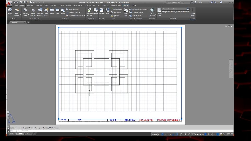Click the Insert block tool
This screenshot has width=251, height=141.
10,11
